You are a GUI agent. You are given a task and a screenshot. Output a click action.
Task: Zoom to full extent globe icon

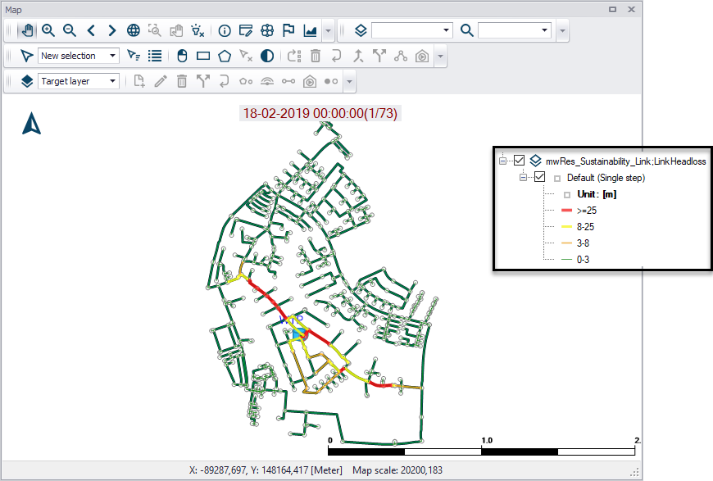coord(134,30)
